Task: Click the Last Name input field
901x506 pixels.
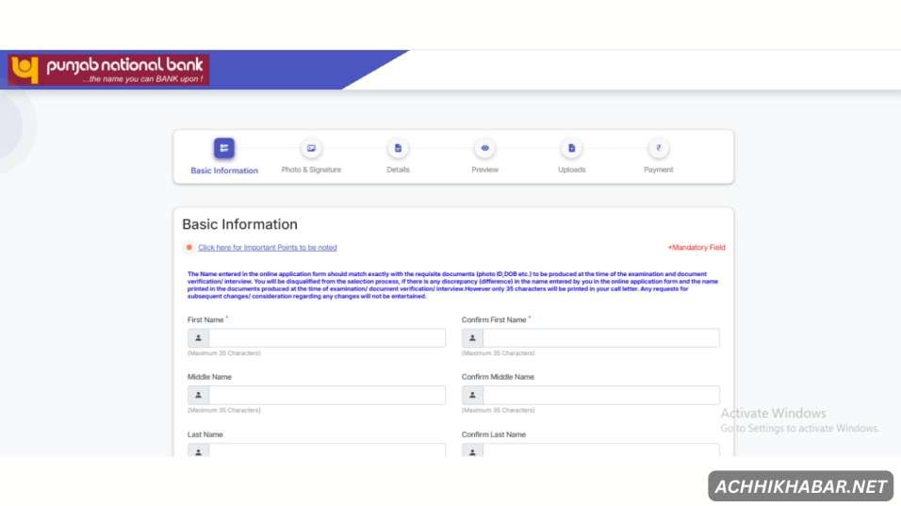Action: [x=326, y=450]
